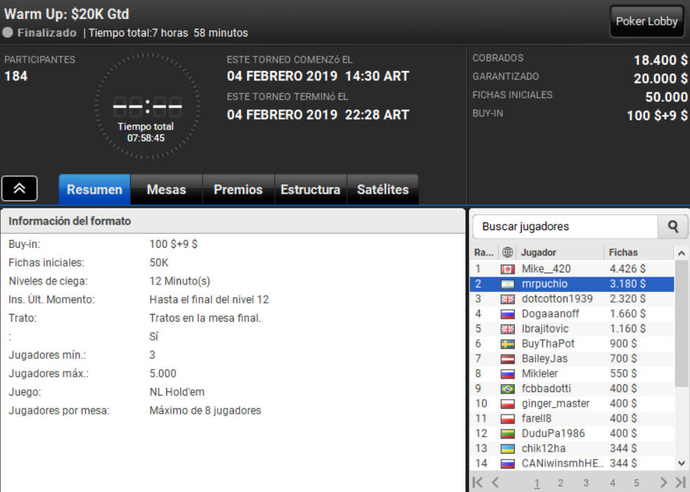Click the search magnifier icon

[x=673, y=226]
